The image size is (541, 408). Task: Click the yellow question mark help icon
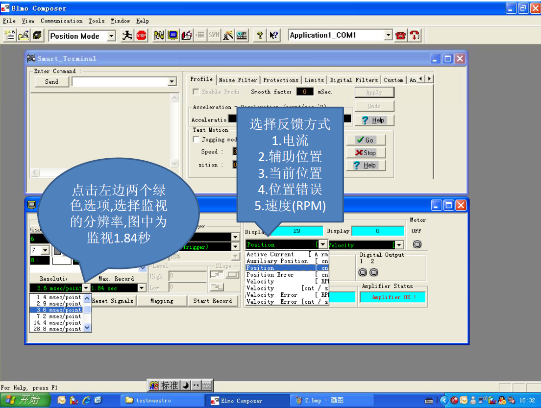(x=260, y=35)
